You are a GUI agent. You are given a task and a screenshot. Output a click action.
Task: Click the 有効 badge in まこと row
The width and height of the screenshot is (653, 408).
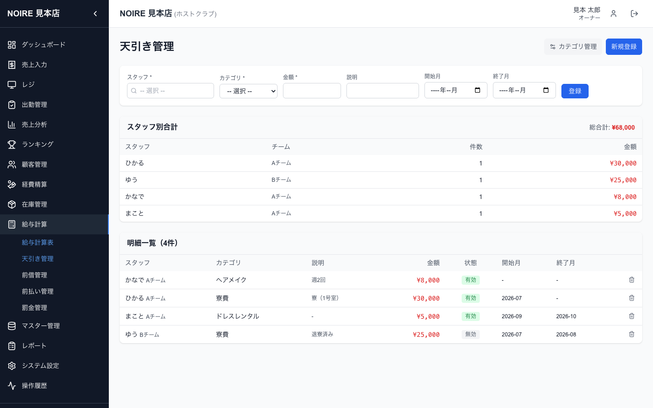pos(471,316)
